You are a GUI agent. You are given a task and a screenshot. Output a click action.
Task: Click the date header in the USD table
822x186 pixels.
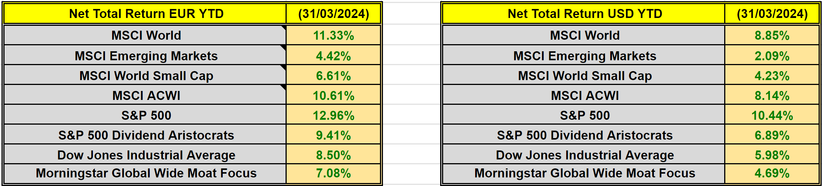tap(772, 14)
